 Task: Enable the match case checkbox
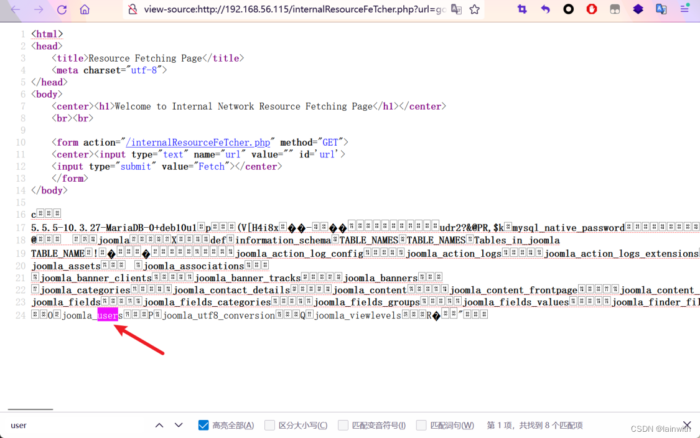pos(269,425)
